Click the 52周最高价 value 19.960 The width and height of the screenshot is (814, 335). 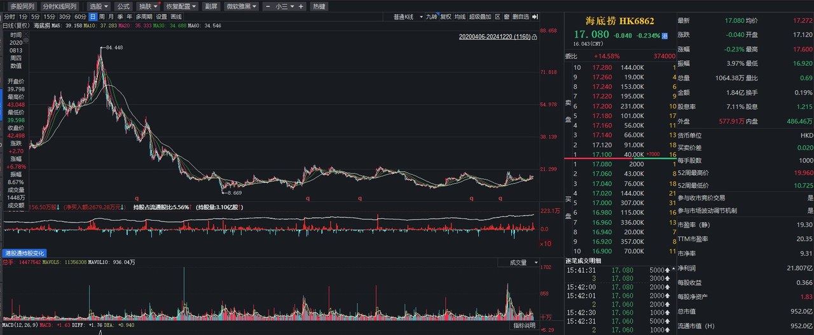803,173
